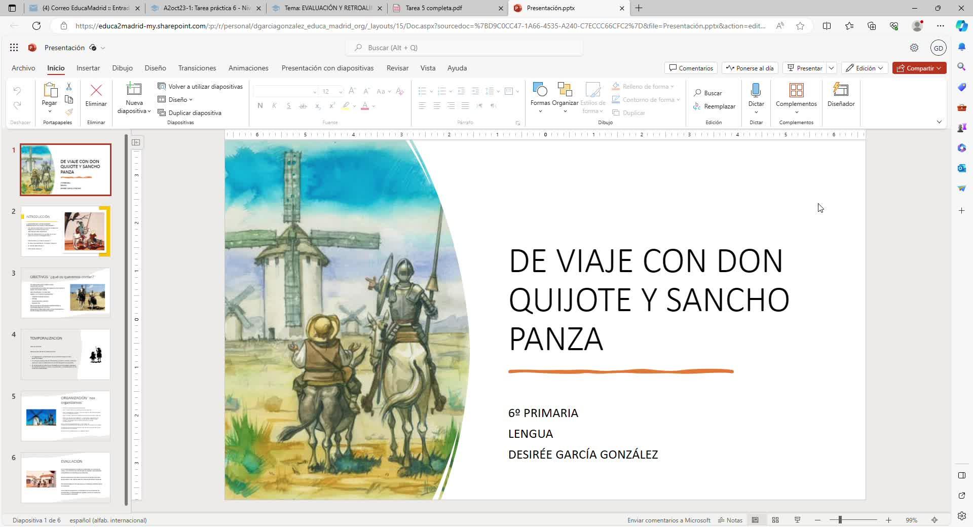Click the Eliminar slide icon
Viewport: 973px width, 527px height.
(x=96, y=91)
